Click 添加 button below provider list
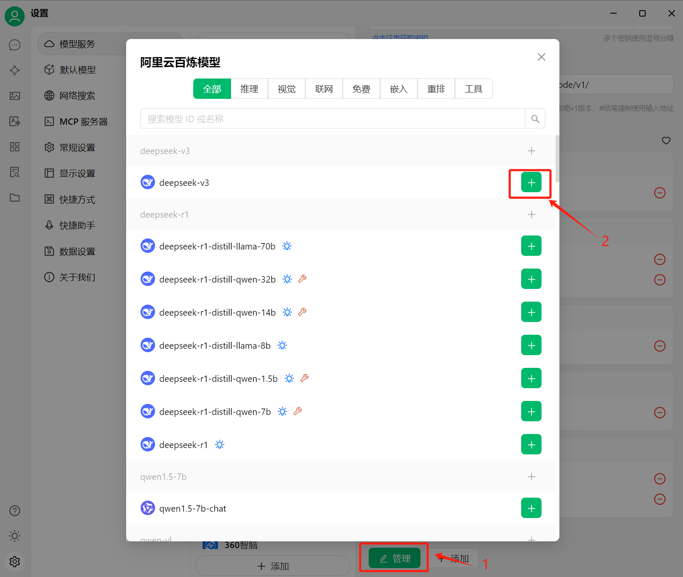Image resolution: width=683 pixels, height=577 pixels. pyautogui.click(x=273, y=566)
